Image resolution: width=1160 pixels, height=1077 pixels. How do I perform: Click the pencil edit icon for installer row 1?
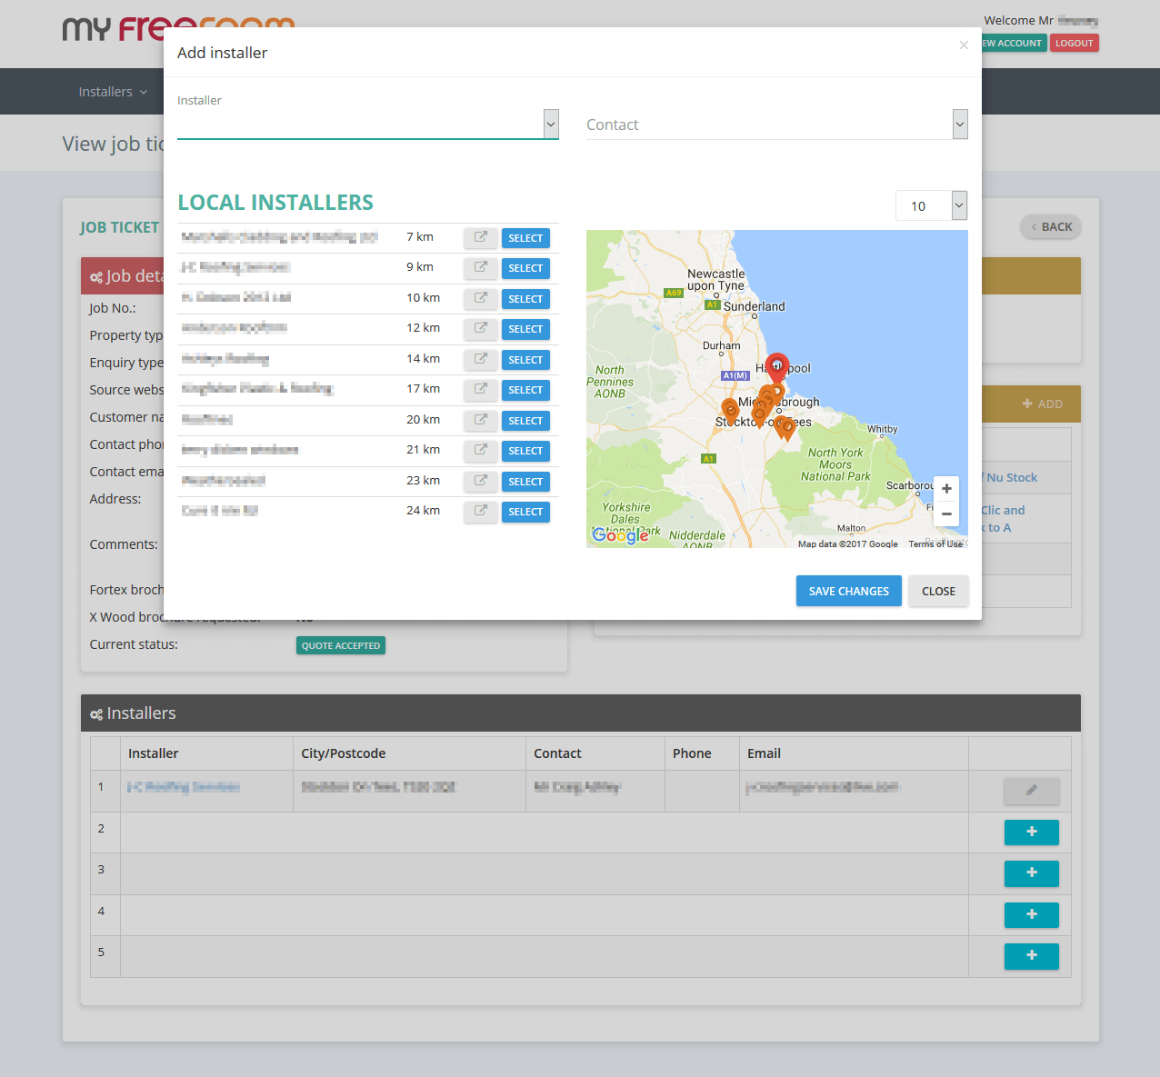point(1031,791)
